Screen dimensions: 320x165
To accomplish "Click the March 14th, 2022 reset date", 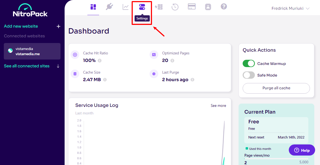I will point(291,137).
